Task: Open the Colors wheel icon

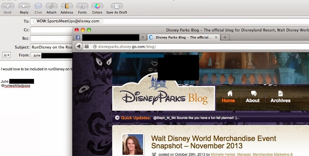Action: (x=97, y=6)
